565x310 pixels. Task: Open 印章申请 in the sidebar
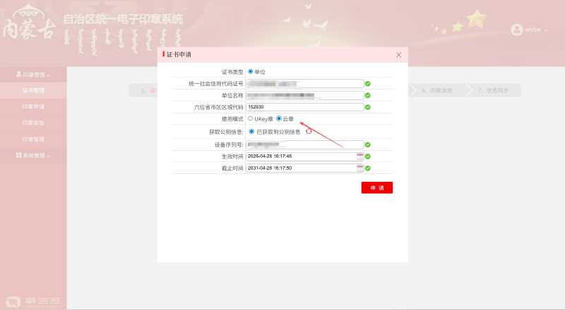click(x=33, y=106)
